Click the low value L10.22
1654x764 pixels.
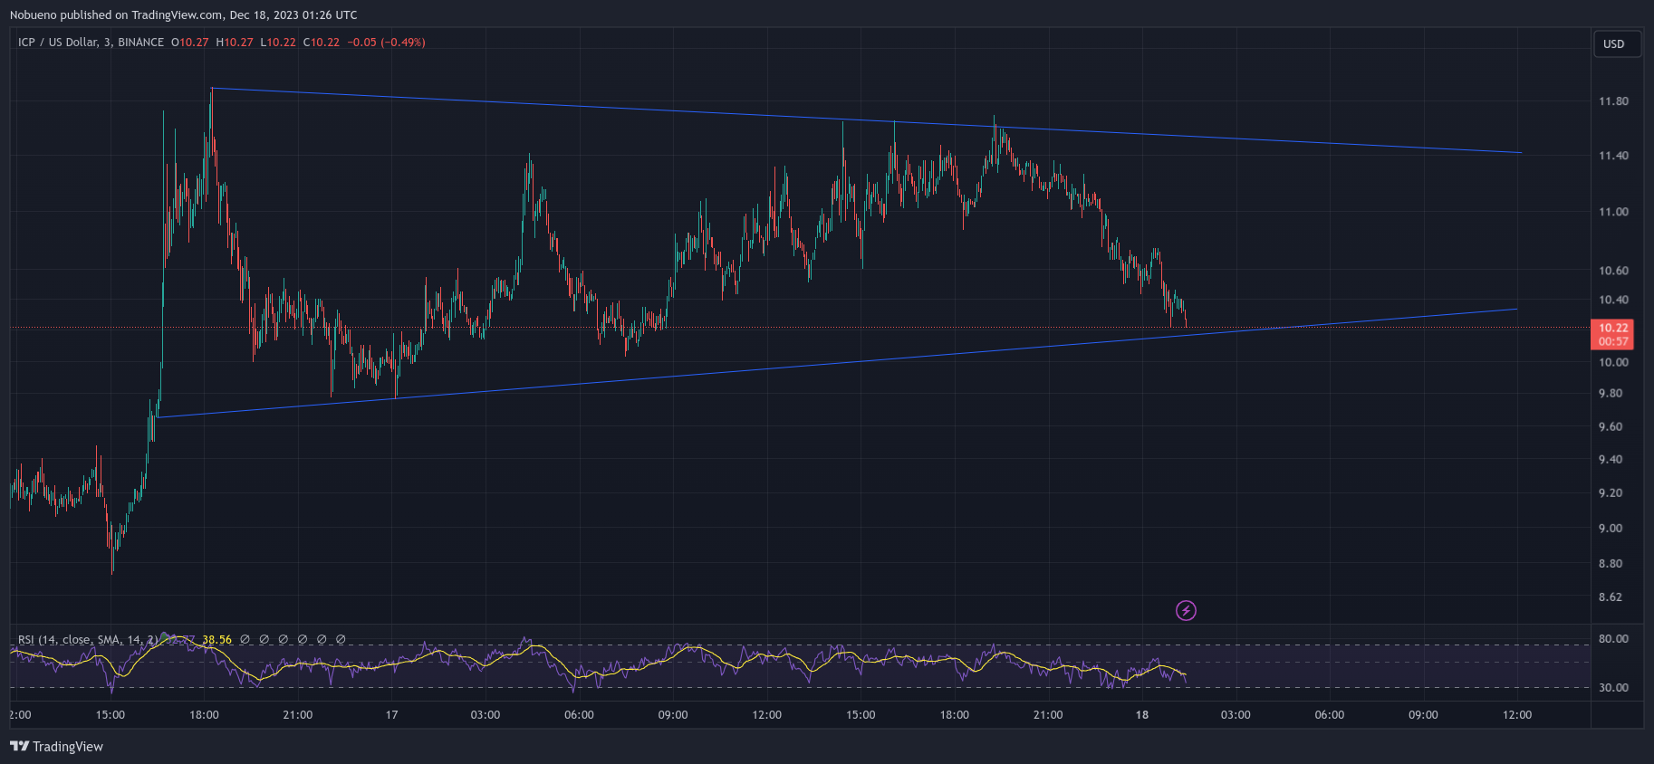278,43
